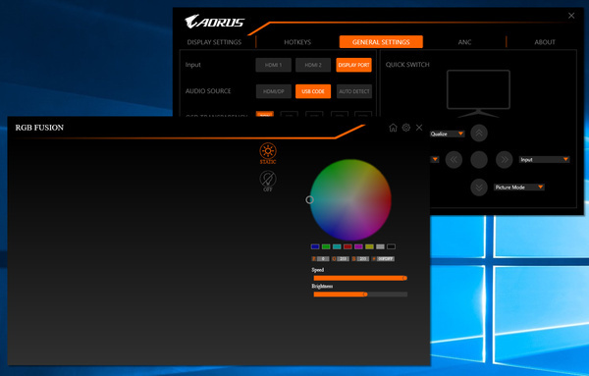Select USB Codec audio source
Viewport: 589px width, 376px height.
pyautogui.click(x=313, y=91)
